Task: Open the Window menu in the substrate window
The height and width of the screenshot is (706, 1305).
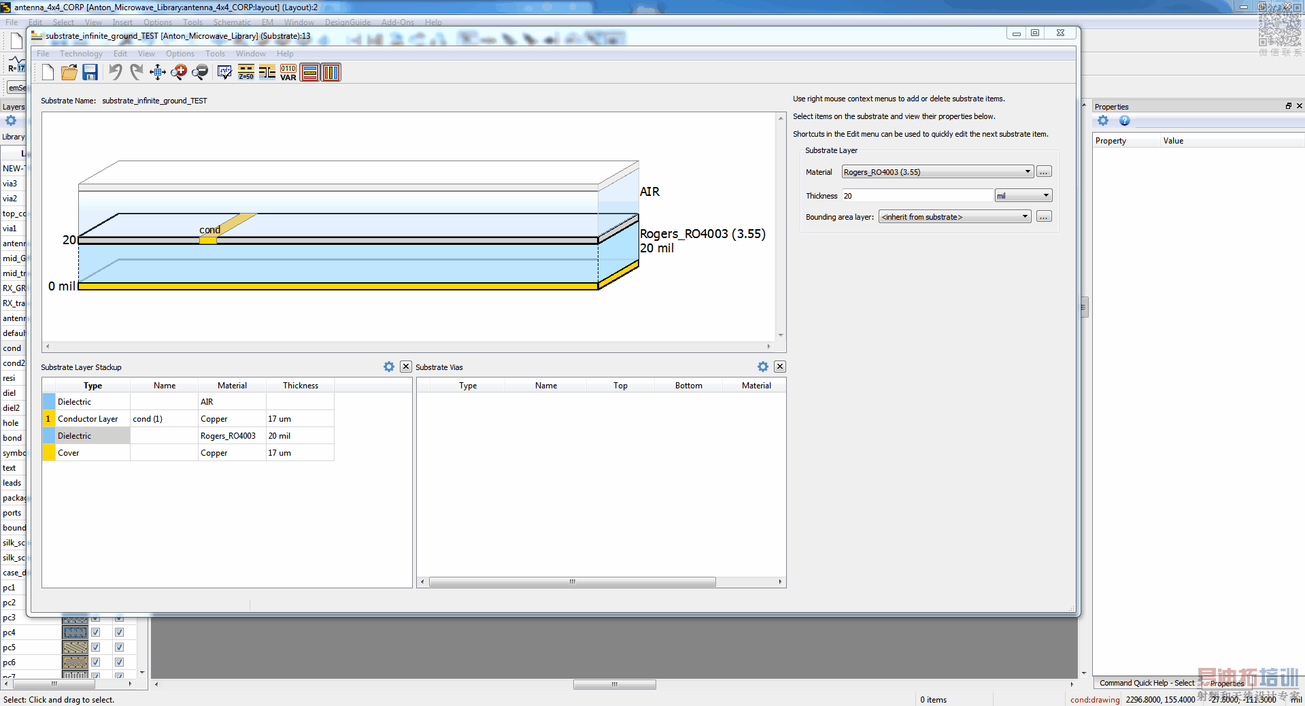Action: click(251, 54)
